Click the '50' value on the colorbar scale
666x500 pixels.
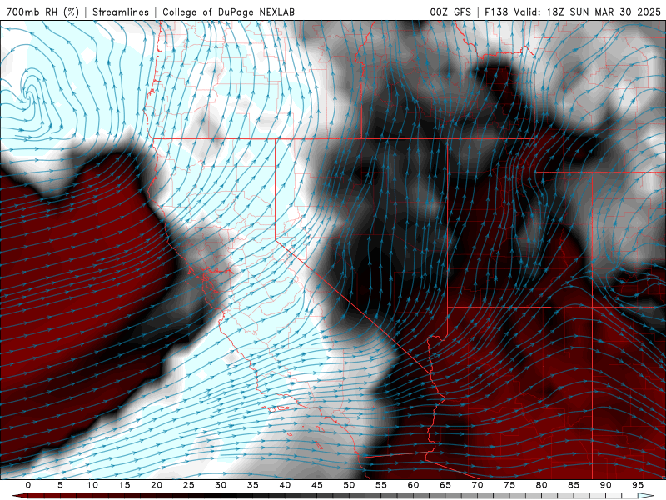pyautogui.click(x=349, y=485)
